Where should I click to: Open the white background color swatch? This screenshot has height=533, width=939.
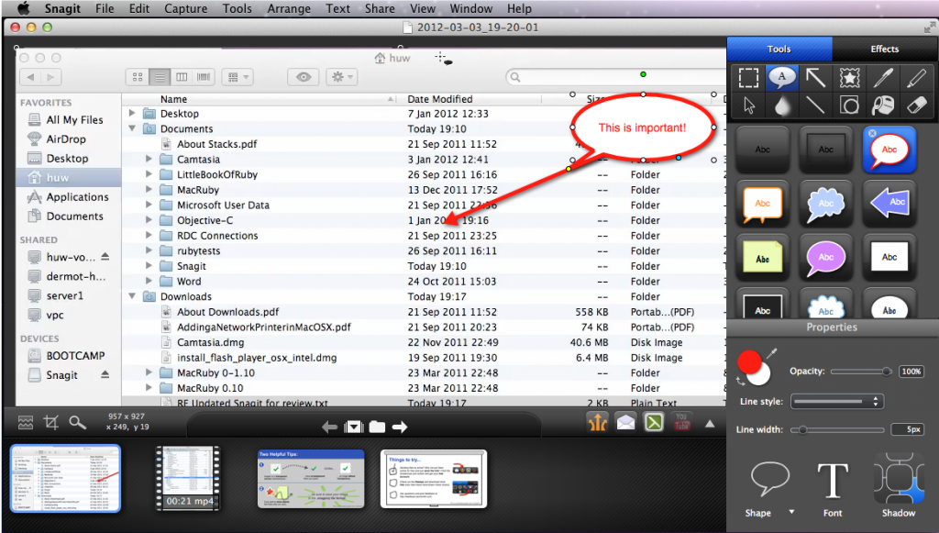761,377
